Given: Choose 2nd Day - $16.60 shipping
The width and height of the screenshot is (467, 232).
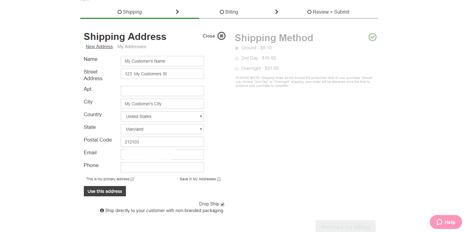Looking at the screenshot, I should tap(237, 58).
